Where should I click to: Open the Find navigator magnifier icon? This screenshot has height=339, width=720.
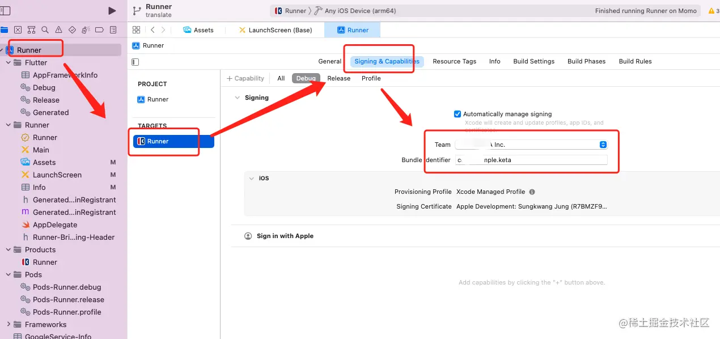(x=45, y=29)
